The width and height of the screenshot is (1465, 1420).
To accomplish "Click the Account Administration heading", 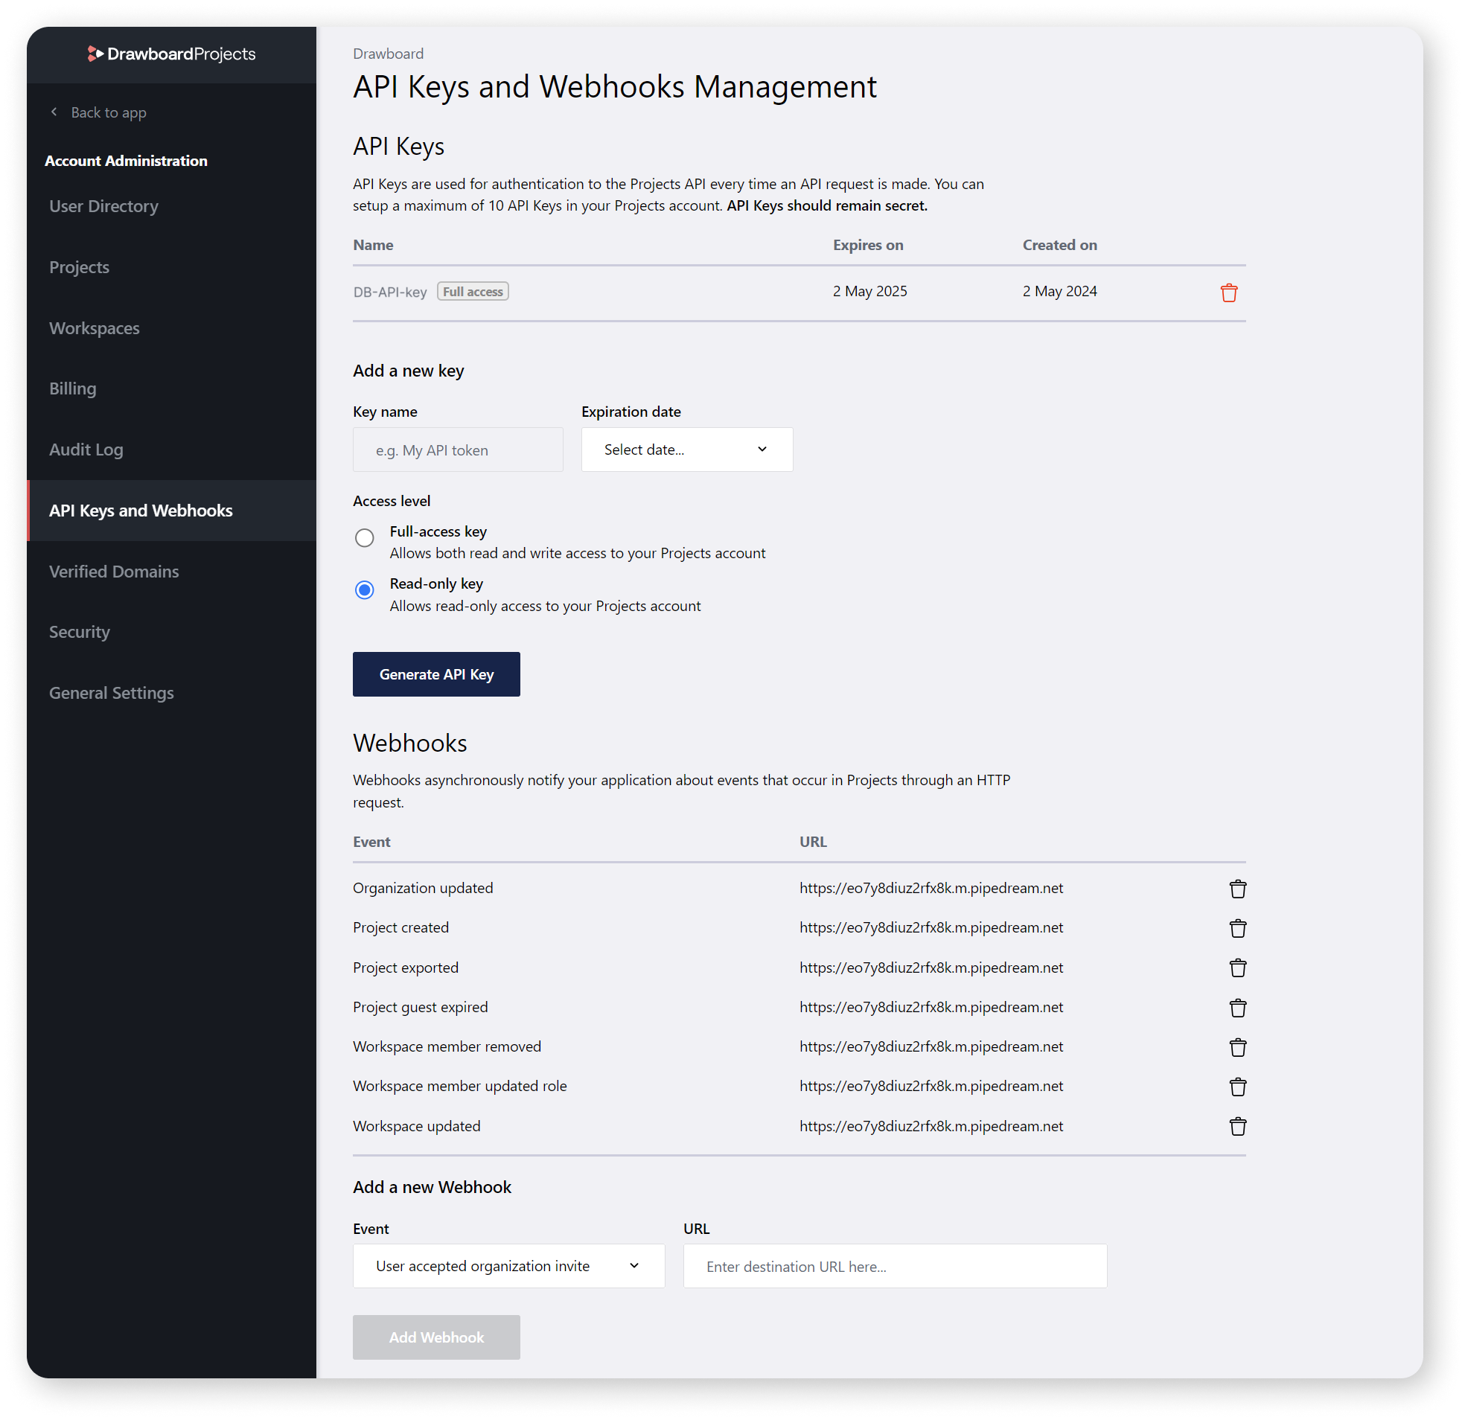I will pyautogui.click(x=127, y=161).
